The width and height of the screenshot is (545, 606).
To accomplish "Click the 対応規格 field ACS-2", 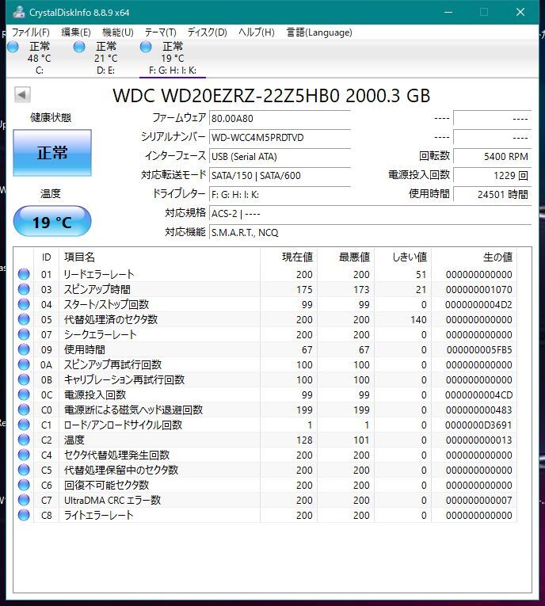I will (370, 213).
